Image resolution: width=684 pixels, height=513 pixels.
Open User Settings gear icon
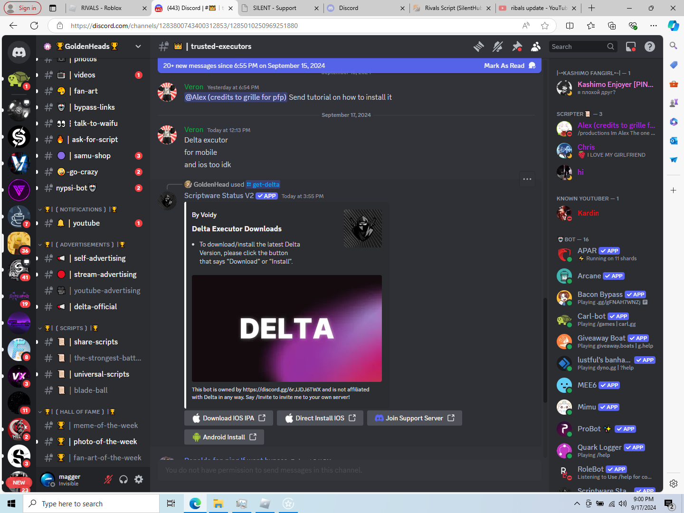point(139,479)
